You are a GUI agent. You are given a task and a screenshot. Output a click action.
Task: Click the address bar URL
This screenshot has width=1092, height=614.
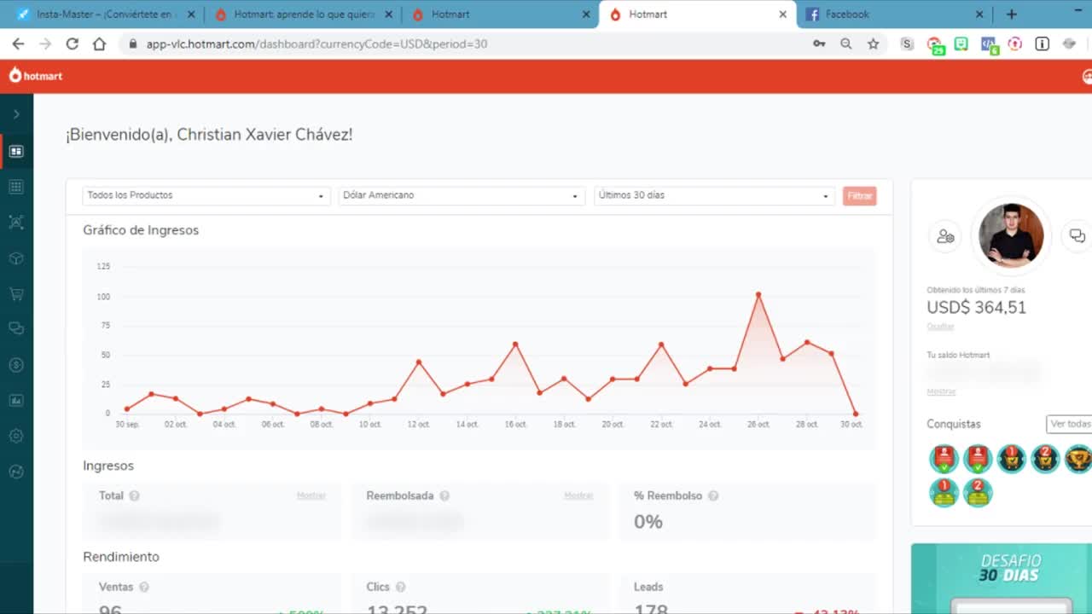coord(317,43)
